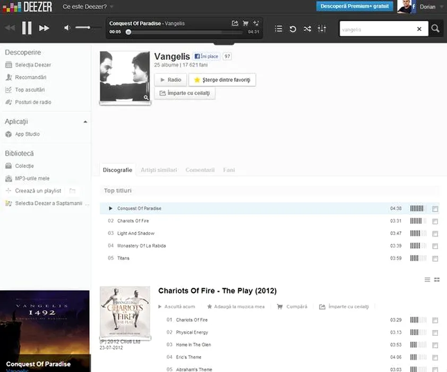Viewport: 447px width, 372px height.
Task: Tick checkbox for Home In The Glen
Action: tap(435, 345)
